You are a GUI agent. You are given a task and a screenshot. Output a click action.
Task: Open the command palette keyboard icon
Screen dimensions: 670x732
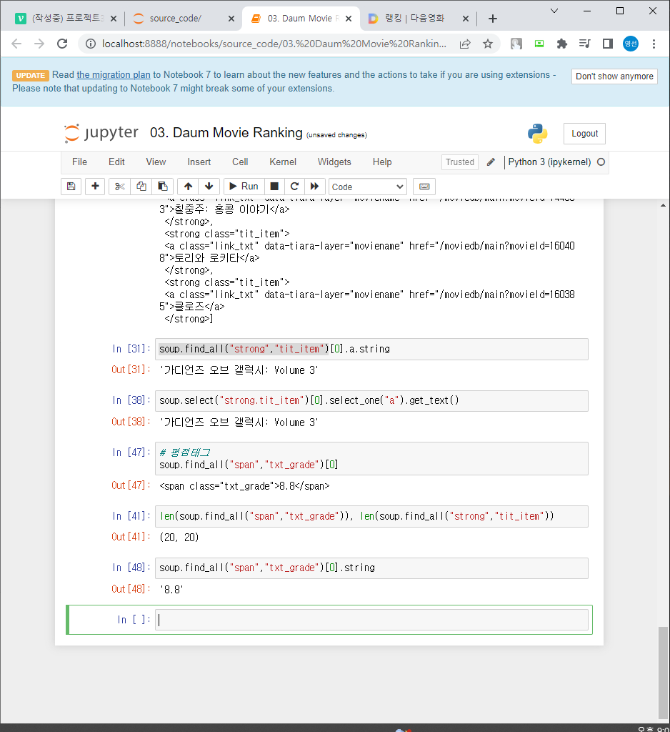point(424,187)
